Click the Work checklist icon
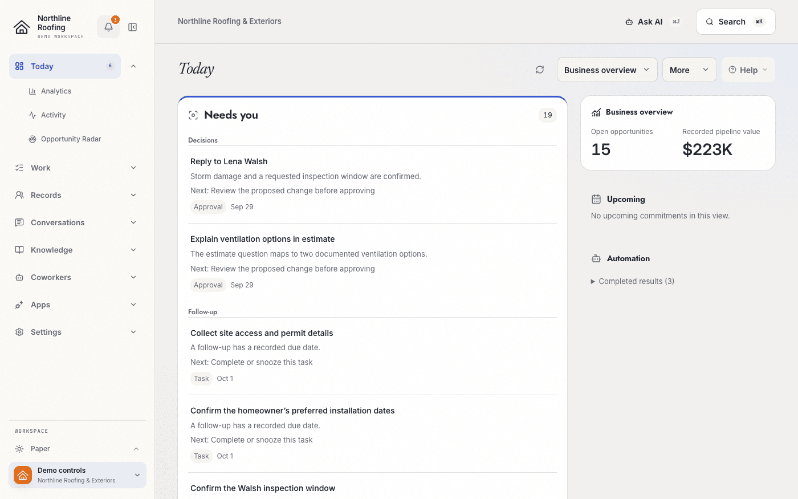The image size is (798, 499). [x=19, y=168]
